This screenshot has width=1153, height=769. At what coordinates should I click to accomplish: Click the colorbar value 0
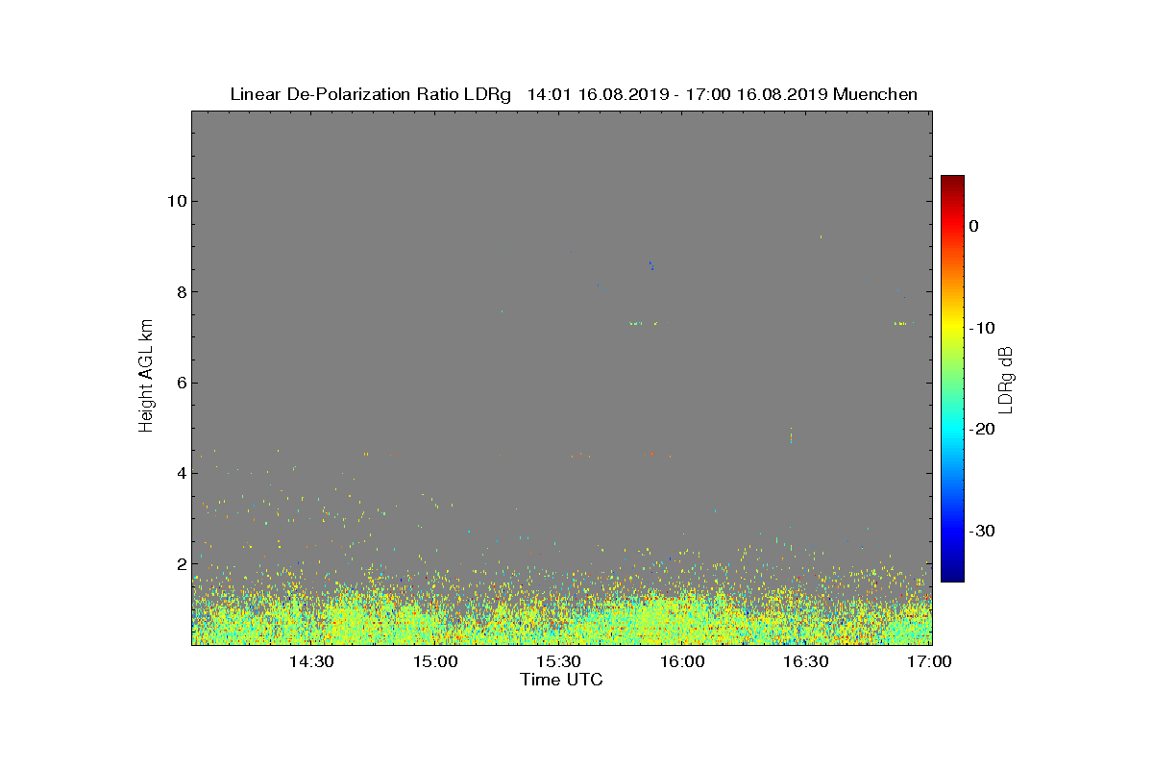point(974,226)
